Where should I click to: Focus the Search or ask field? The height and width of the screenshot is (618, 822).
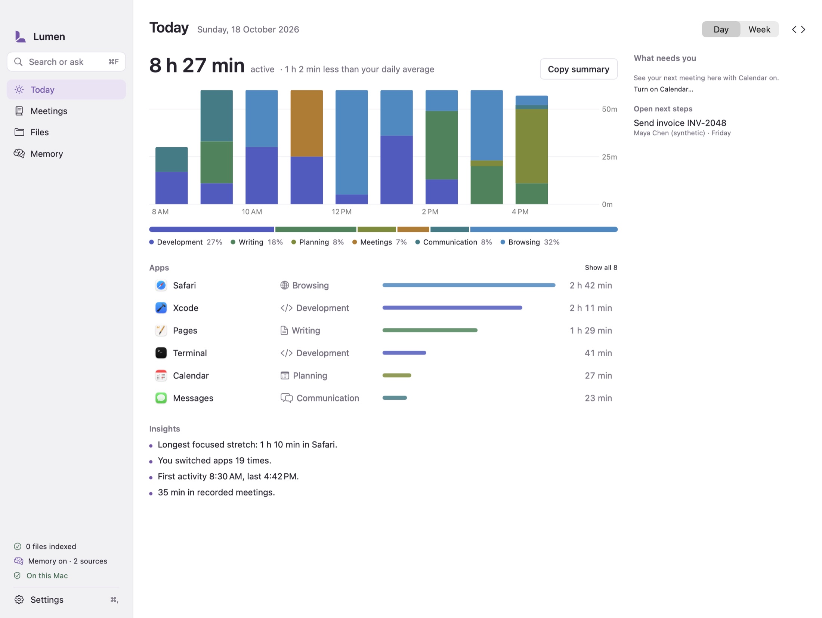point(66,62)
